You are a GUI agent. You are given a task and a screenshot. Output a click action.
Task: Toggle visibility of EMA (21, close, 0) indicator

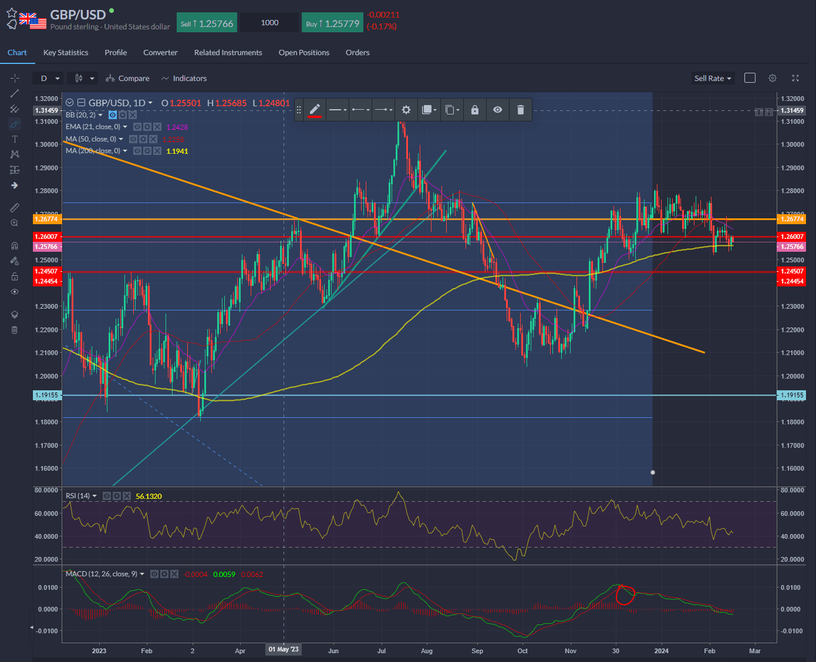click(137, 126)
